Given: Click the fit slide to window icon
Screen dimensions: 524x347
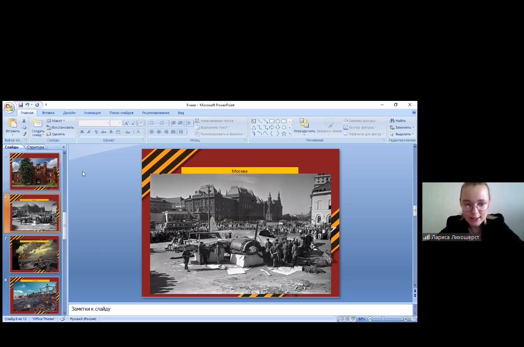Looking at the screenshot, I should 414,319.
